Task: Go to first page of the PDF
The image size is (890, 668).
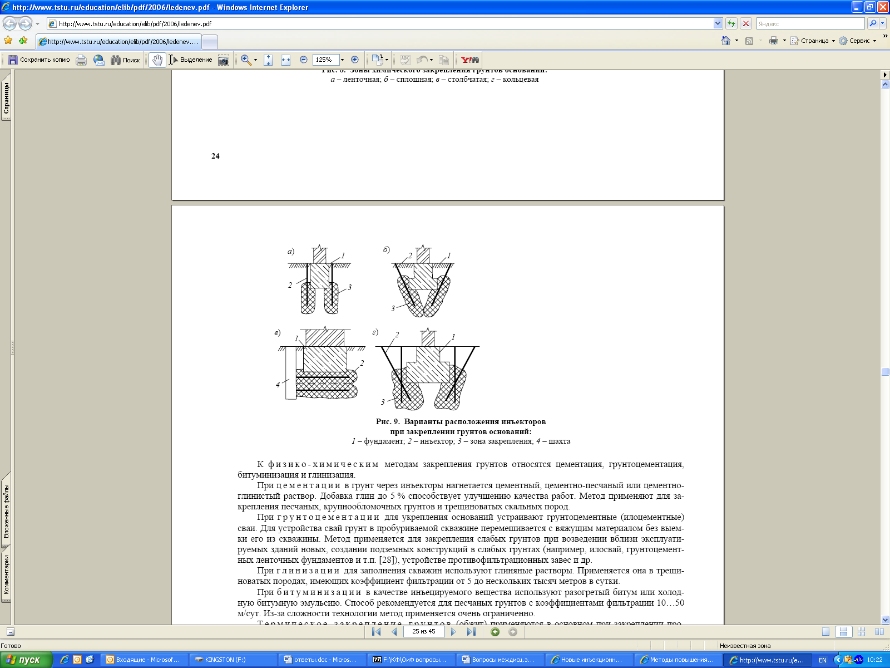Action: point(376,631)
